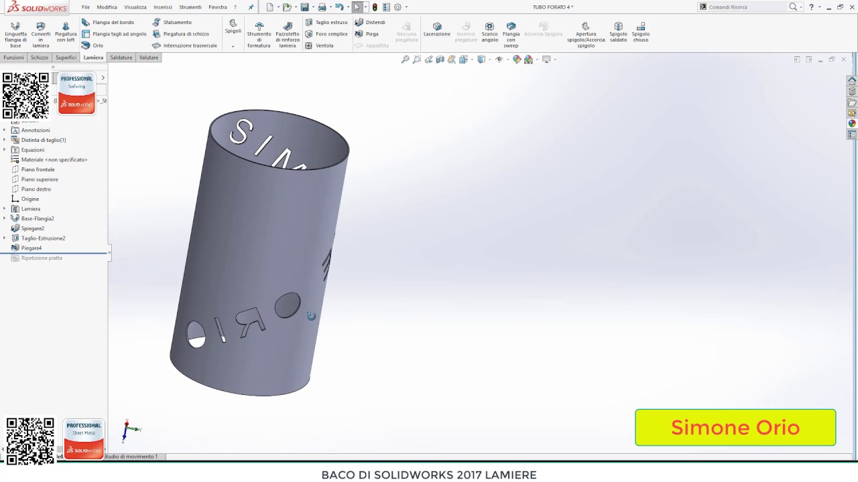This screenshot has height=482, width=858.
Task: Click the Undo arrow icon
Action: point(339,7)
